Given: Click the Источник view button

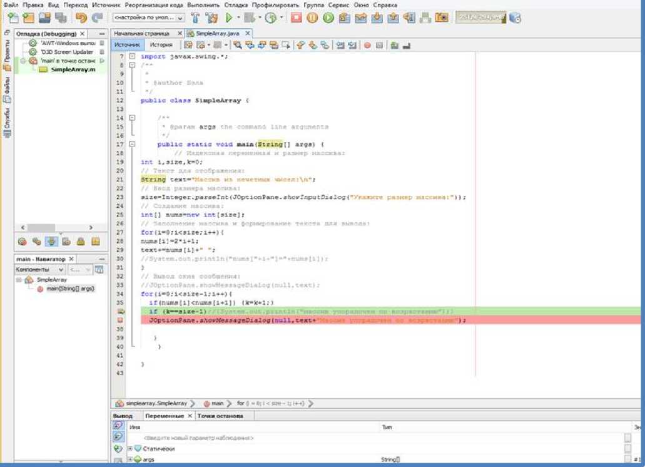Looking at the screenshot, I should pos(127,45).
